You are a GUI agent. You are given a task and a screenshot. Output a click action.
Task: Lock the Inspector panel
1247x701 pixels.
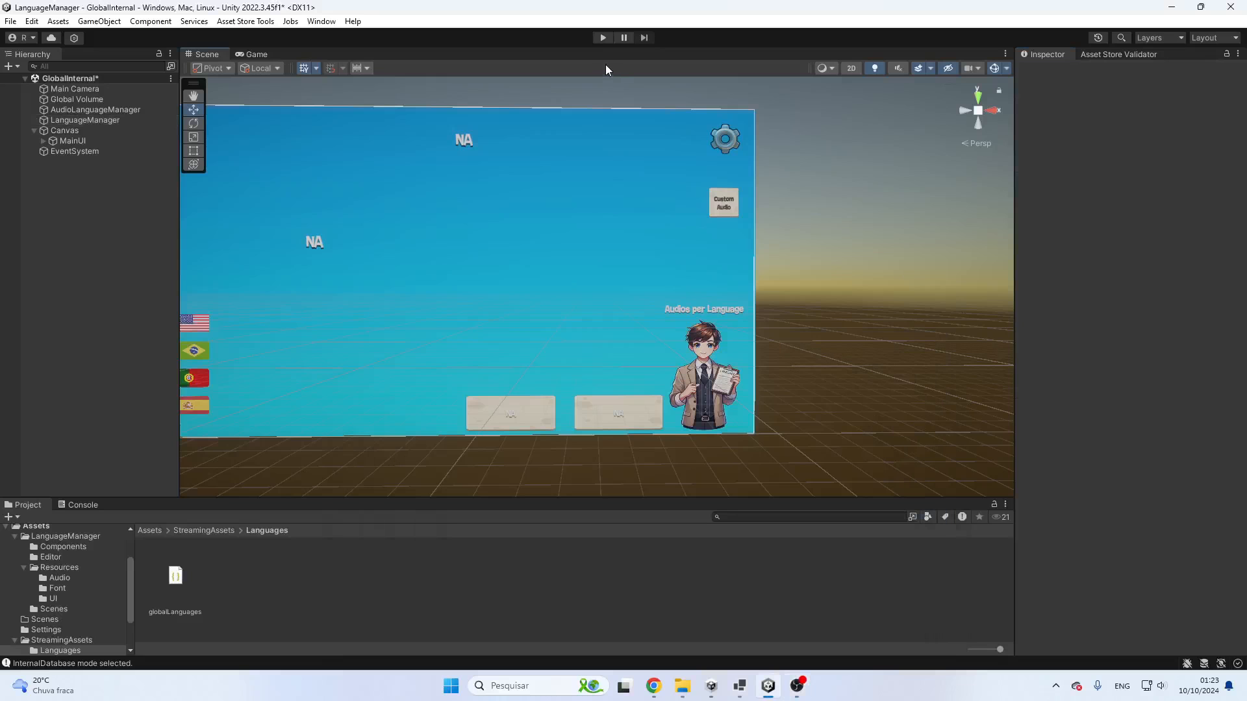[1227, 54]
